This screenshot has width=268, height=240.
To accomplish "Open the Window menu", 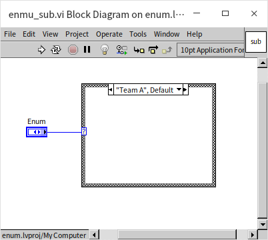I will tap(167, 34).
